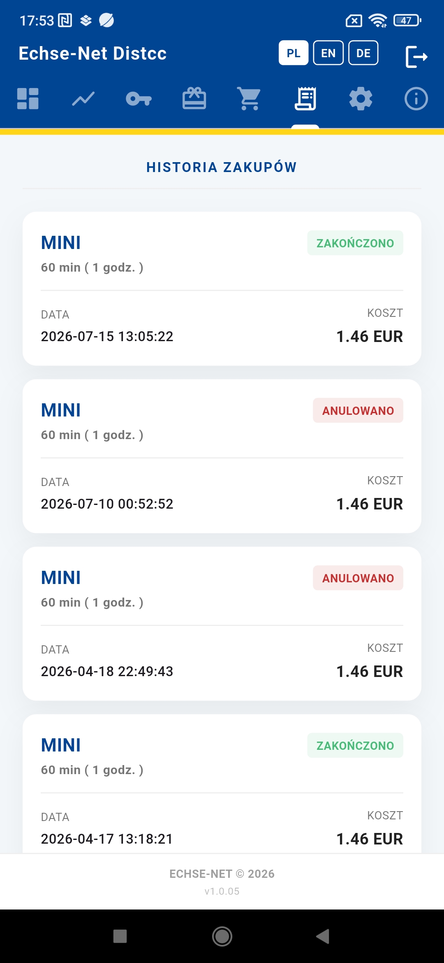Open the info circle icon
This screenshot has height=963, width=444.
point(416,99)
